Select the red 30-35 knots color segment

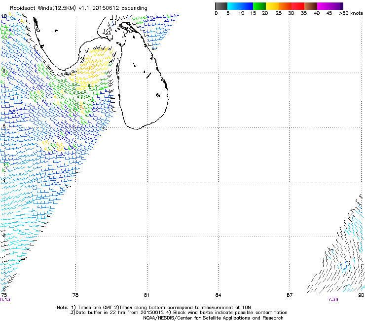tap(298, 6)
